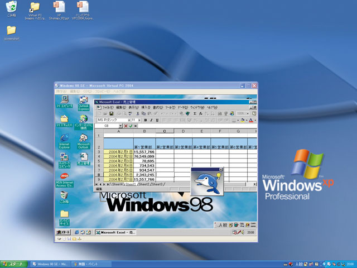Select XP Recycle Bin on host desktop
357x268 pixels.
point(11,9)
